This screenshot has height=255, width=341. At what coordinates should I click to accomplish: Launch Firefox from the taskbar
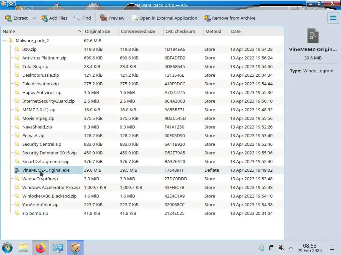40,248
